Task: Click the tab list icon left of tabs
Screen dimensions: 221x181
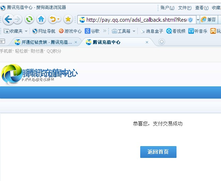Action: point(2,41)
